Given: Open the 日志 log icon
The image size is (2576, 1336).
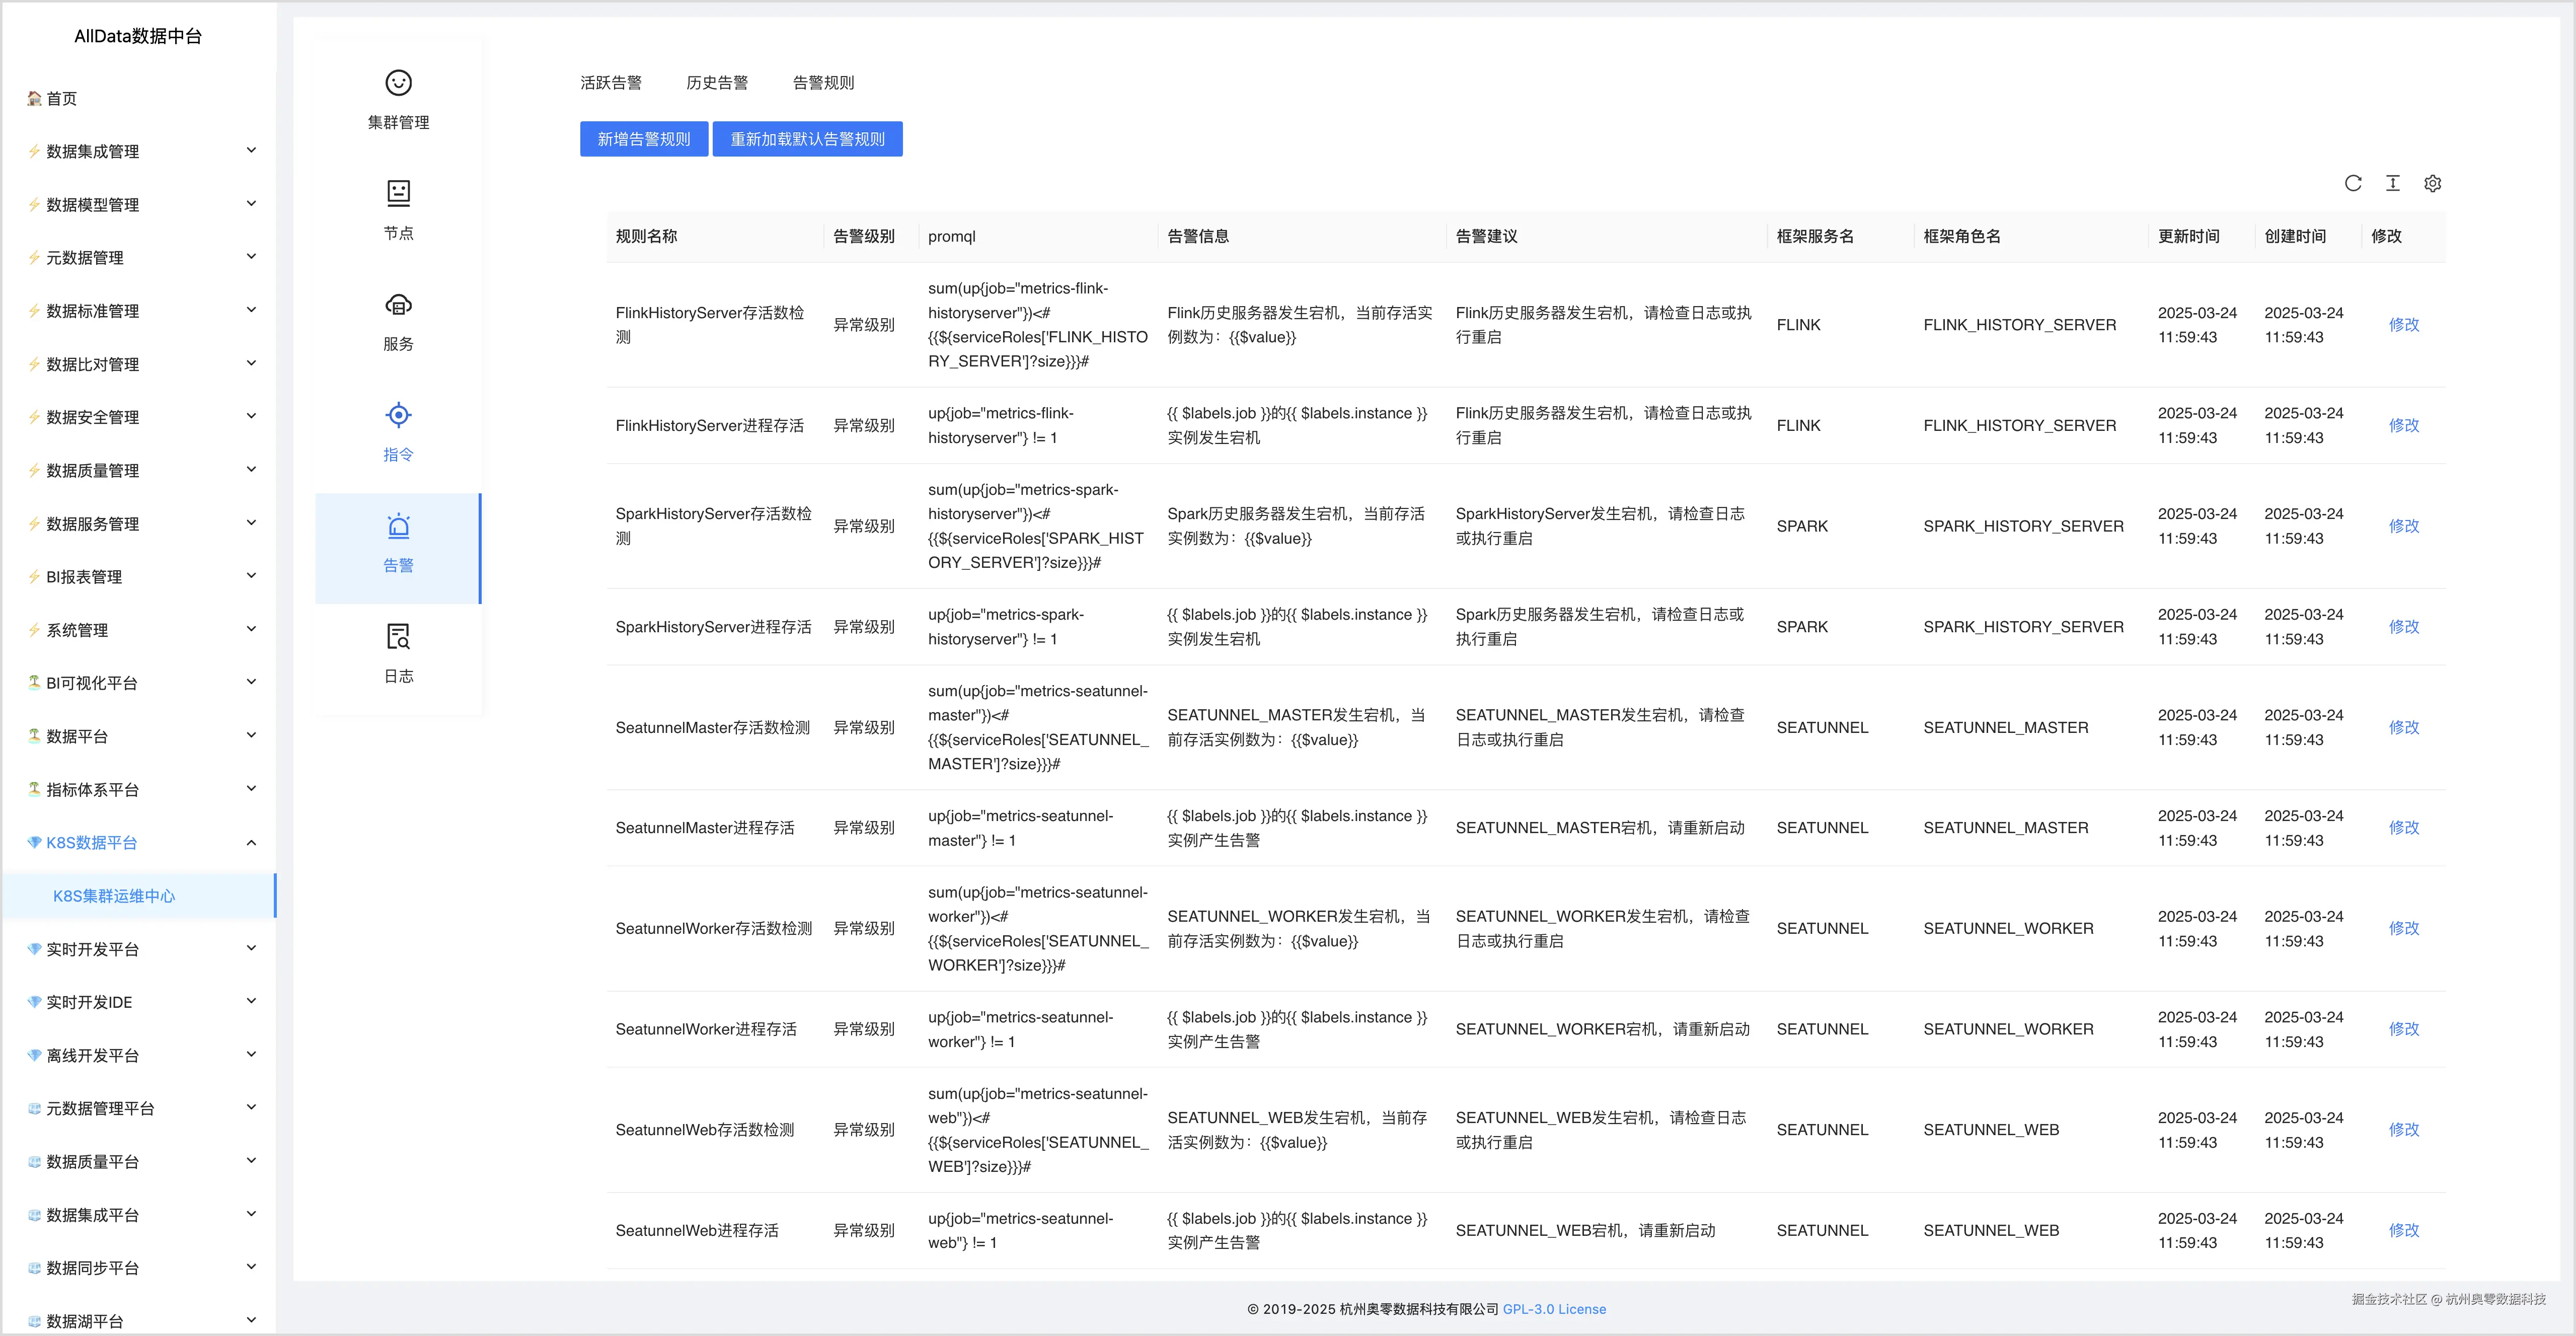Looking at the screenshot, I should [398, 637].
